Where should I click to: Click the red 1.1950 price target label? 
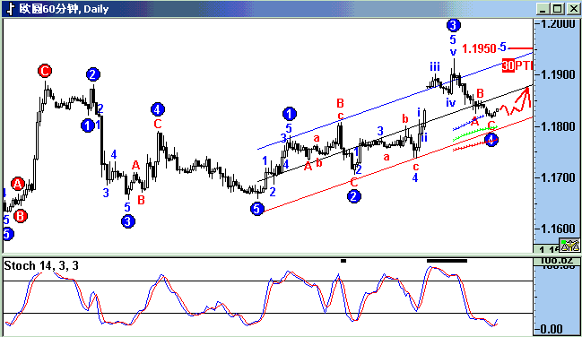479,48
